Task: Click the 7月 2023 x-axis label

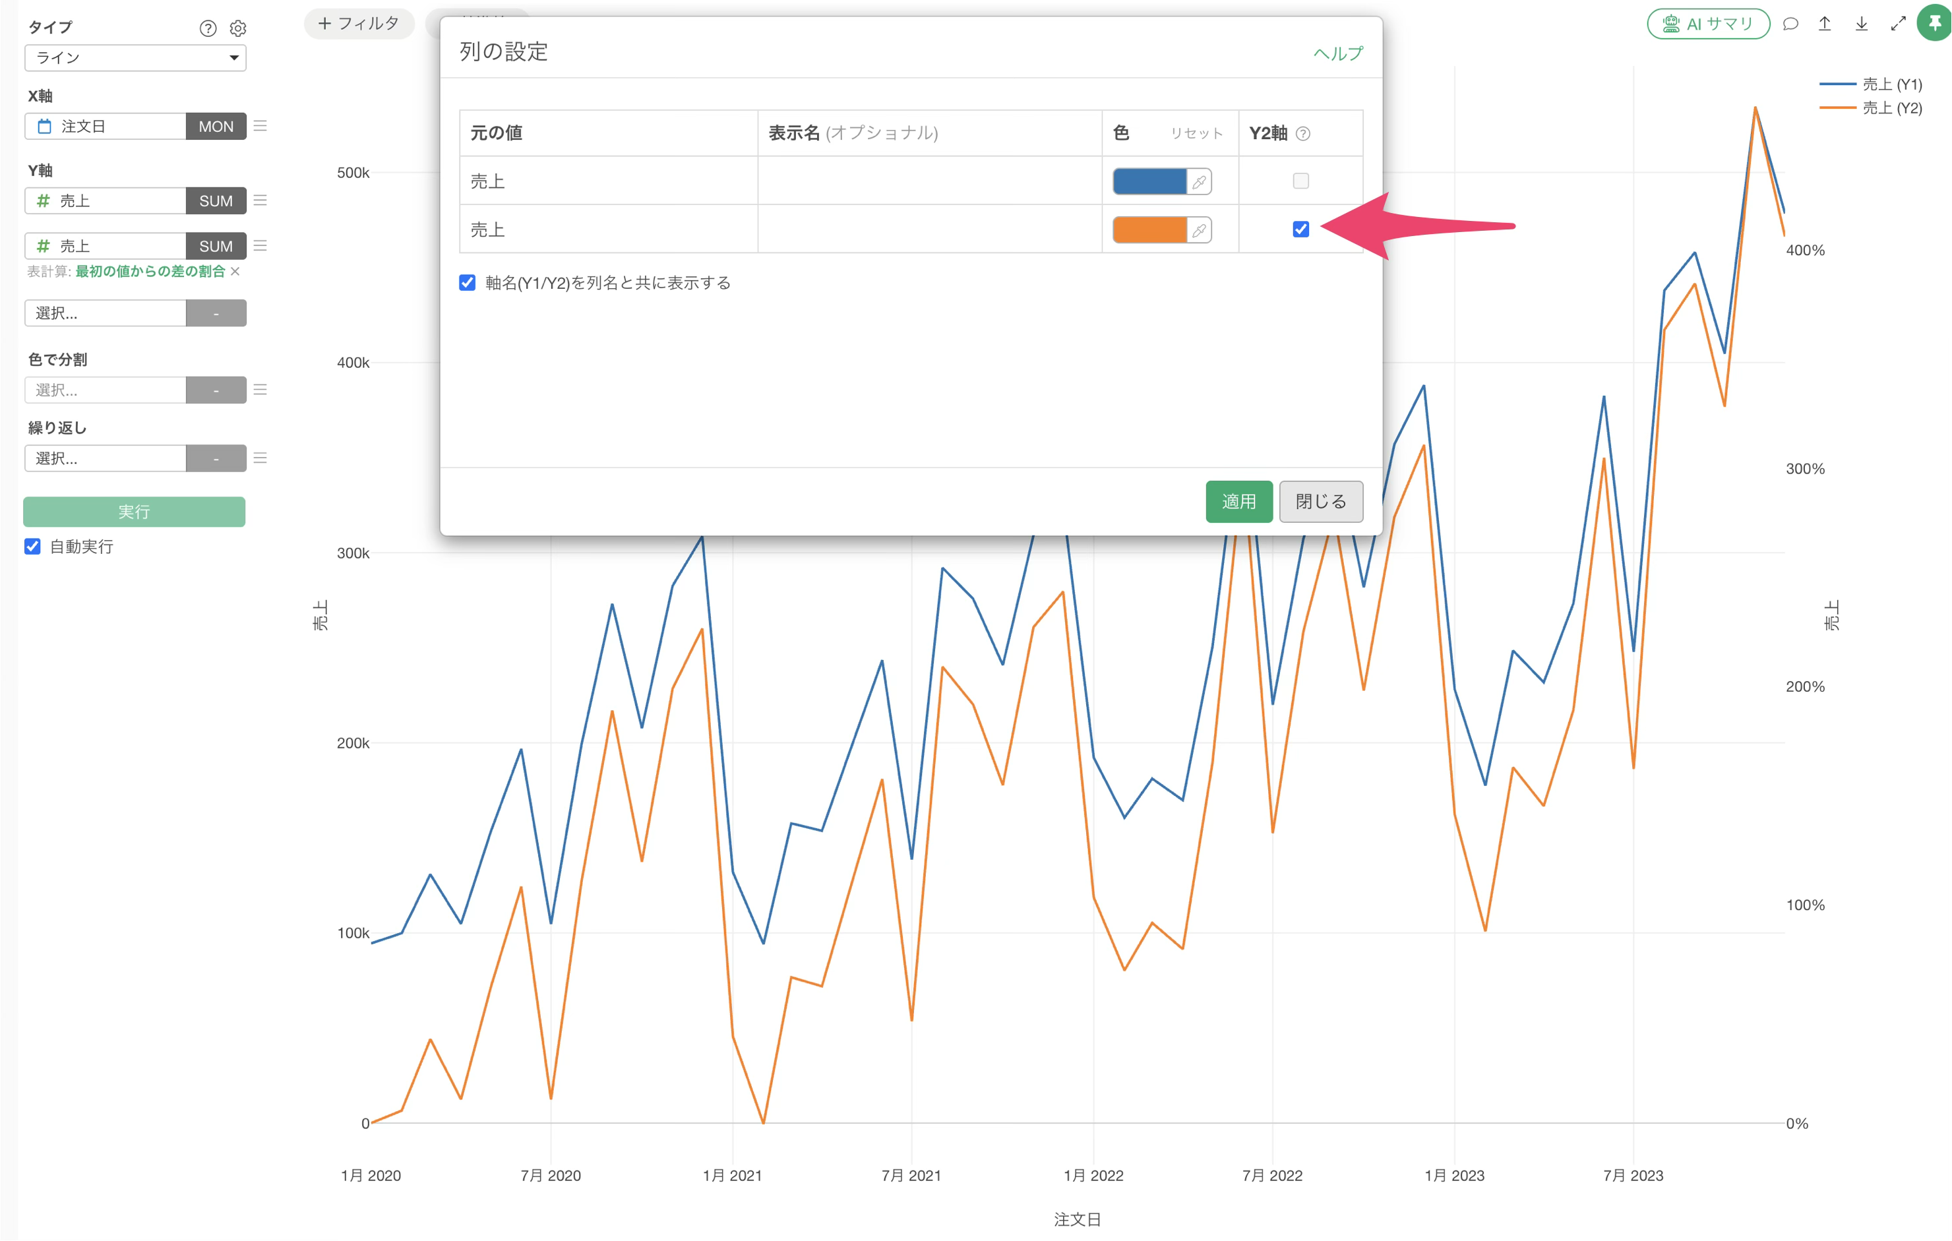Action: (1633, 1175)
